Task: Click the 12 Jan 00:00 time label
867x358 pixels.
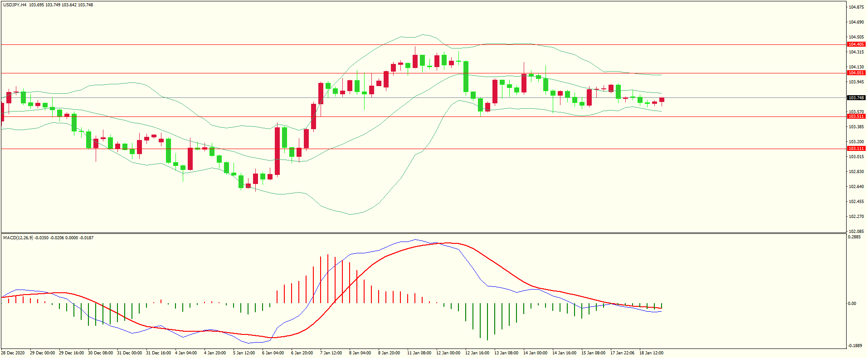Action: coord(448,353)
